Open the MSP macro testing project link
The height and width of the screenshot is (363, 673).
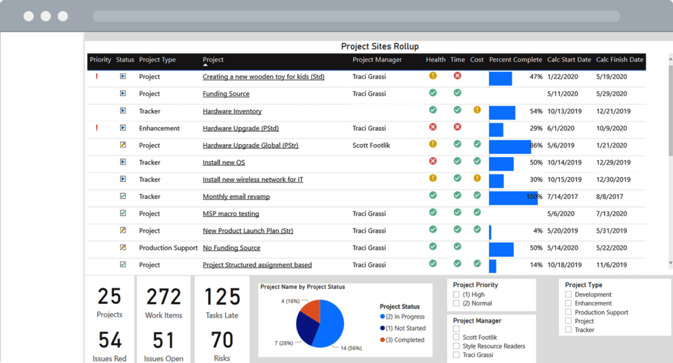(231, 214)
